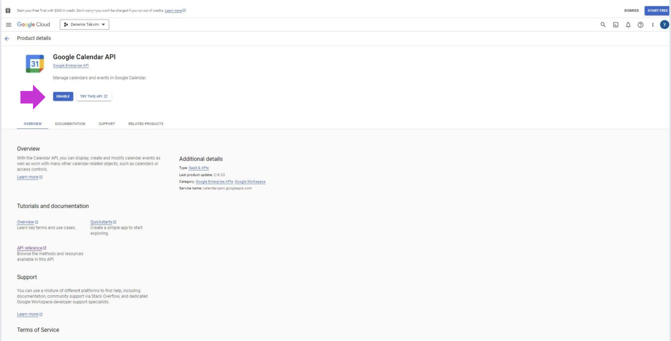
Task: Open the notifications bell
Action: (x=628, y=25)
